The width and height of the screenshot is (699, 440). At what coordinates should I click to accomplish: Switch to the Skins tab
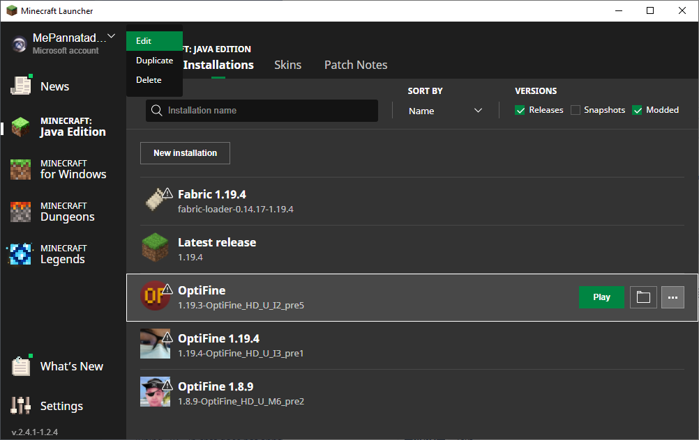coord(287,65)
